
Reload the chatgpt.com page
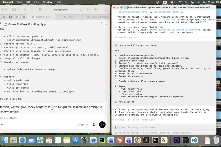[81, 10]
